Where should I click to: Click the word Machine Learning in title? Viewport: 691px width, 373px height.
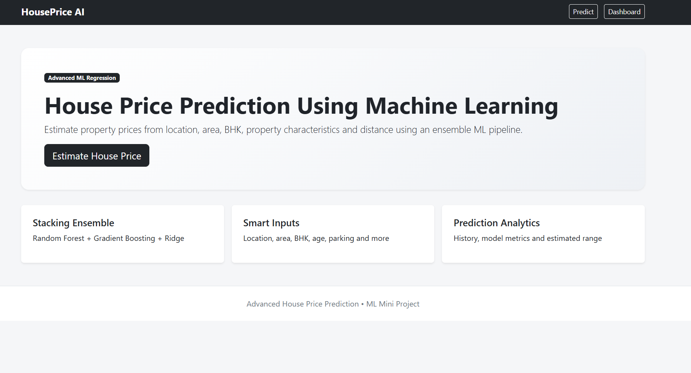[x=462, y=106]
